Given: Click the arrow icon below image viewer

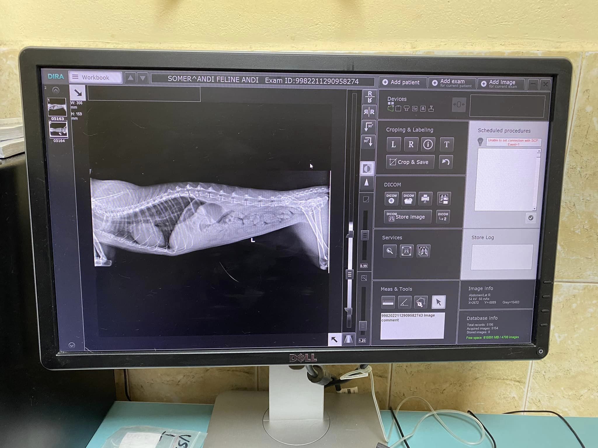Looking at the screenshot, I should coord(334,339).
